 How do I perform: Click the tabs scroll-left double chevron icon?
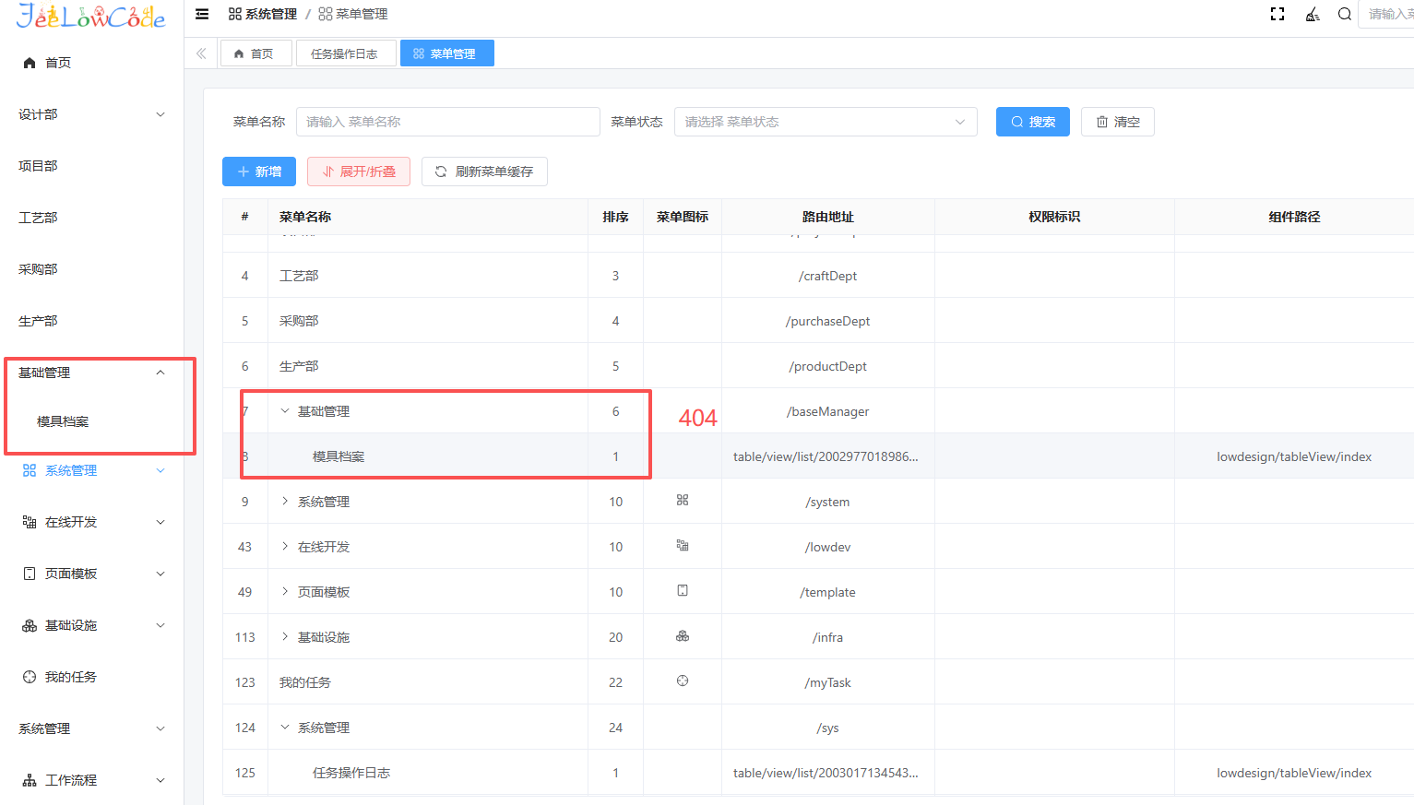pyautogui.click(x=201, y=53)
